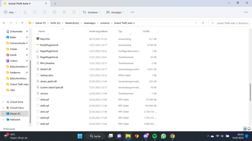Open Spotify from the taskbar

pos(155,136)
